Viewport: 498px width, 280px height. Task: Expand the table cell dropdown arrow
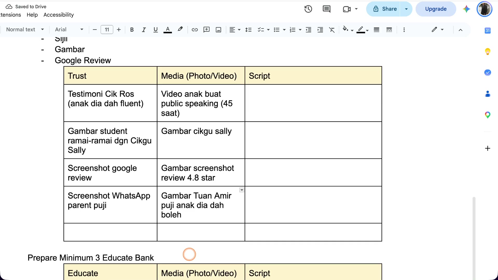coord(242,190)
